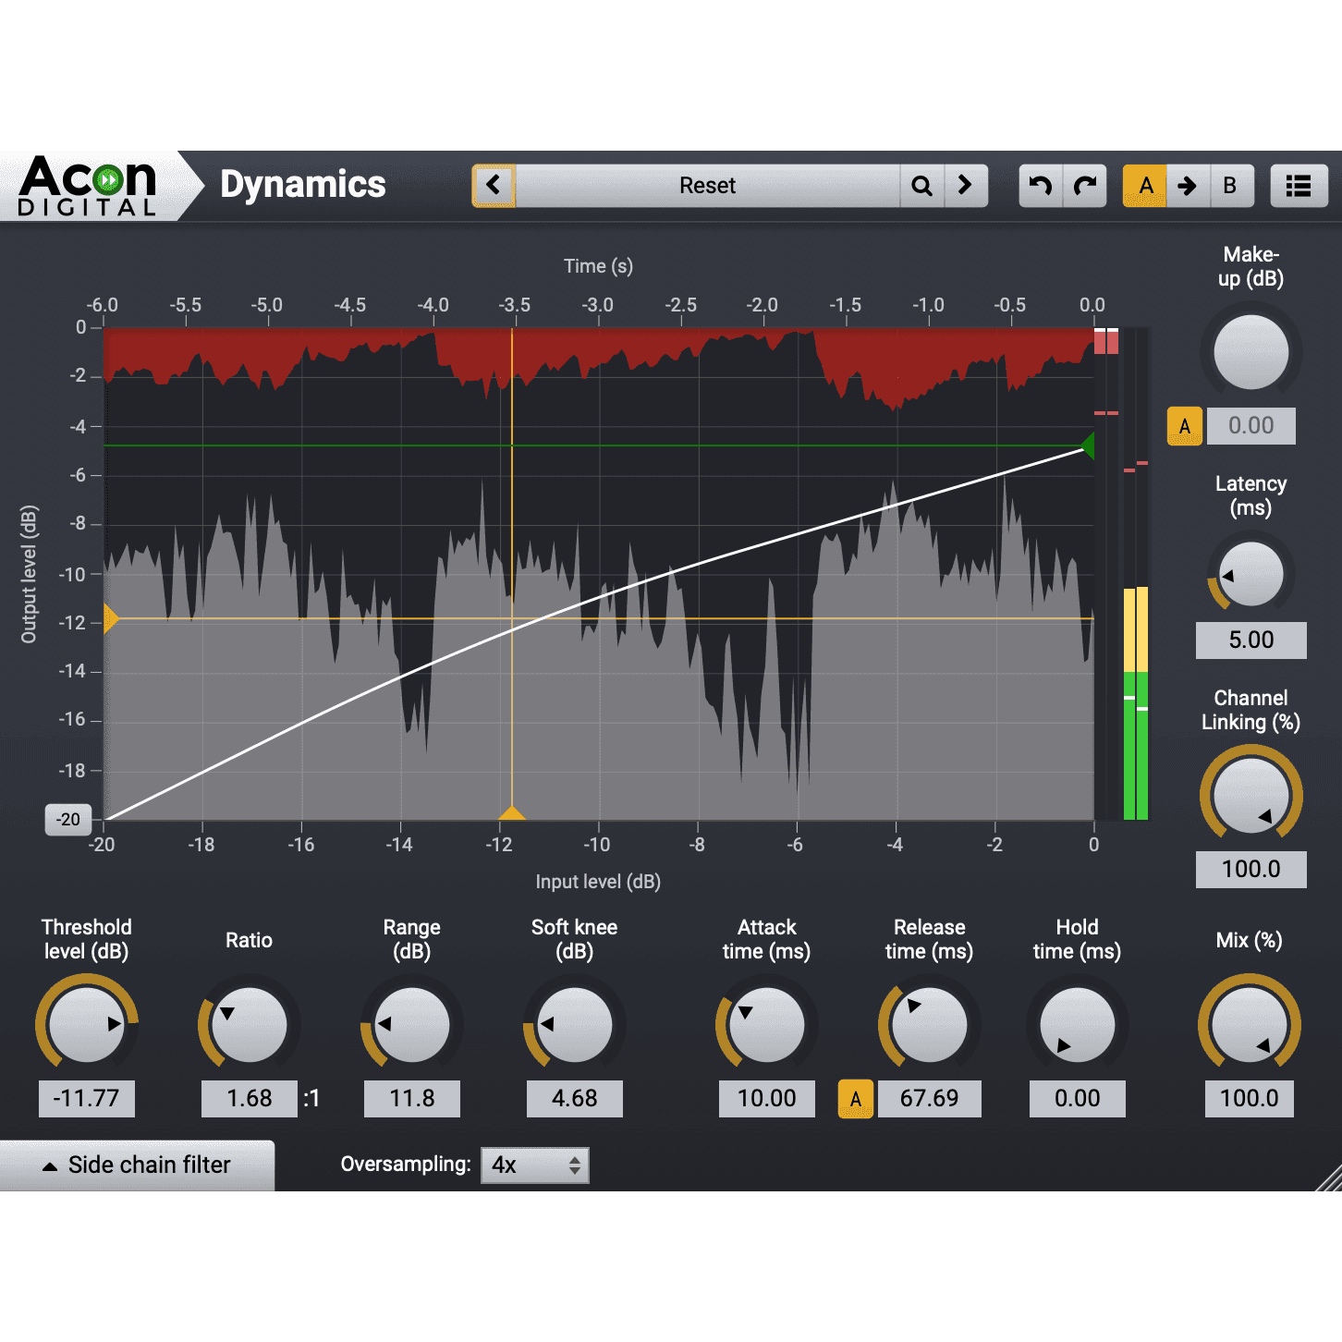Screen dimensions: 1342x1342
Task: Switch compare to setting B
Action: [1229, 185]
